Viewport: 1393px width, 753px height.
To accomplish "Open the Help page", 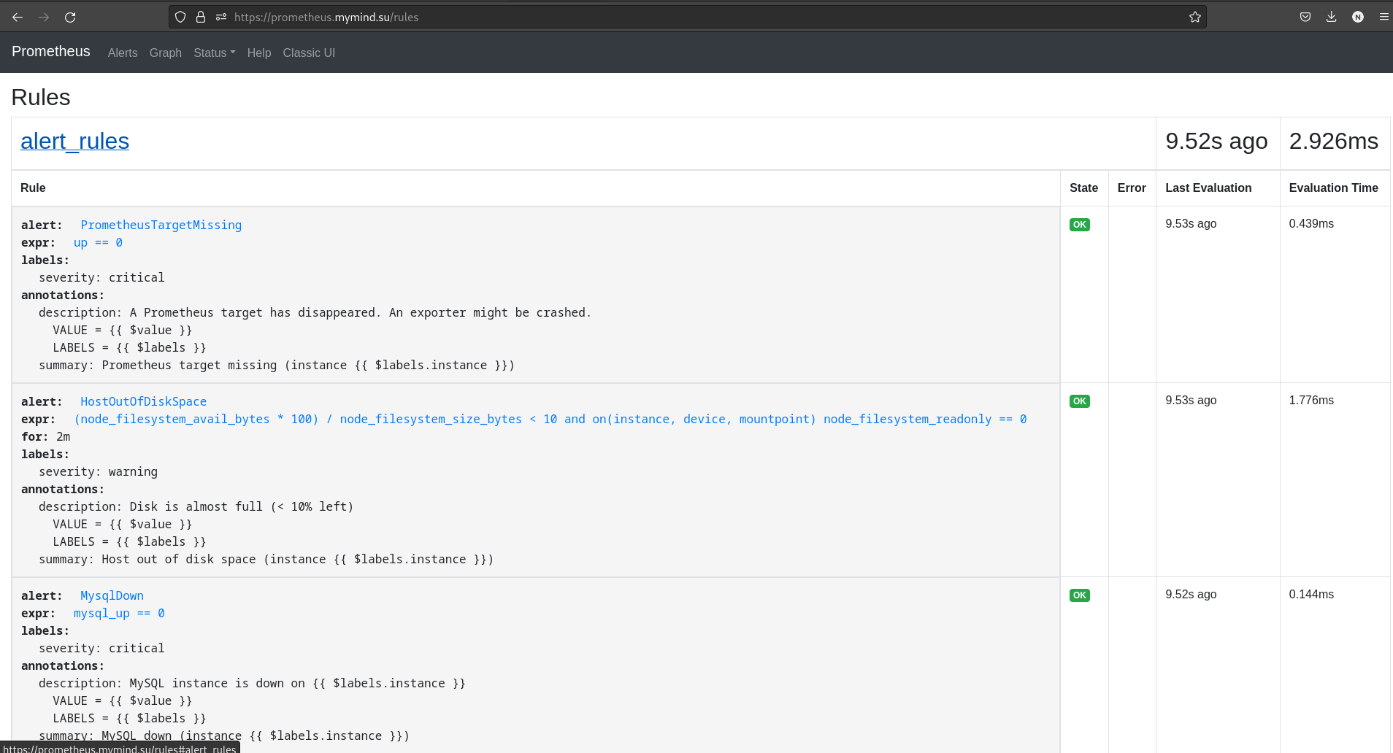I will click(259, 53).
